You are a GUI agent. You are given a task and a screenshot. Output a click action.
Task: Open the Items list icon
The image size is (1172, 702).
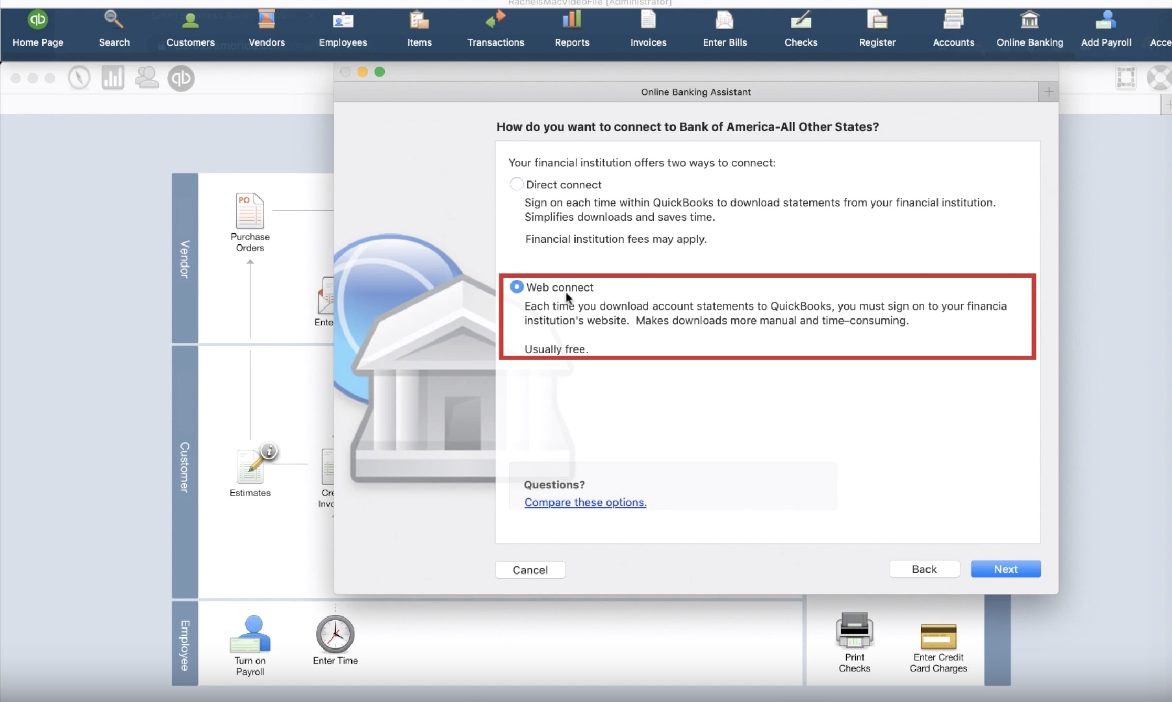[x=419, y=29]
